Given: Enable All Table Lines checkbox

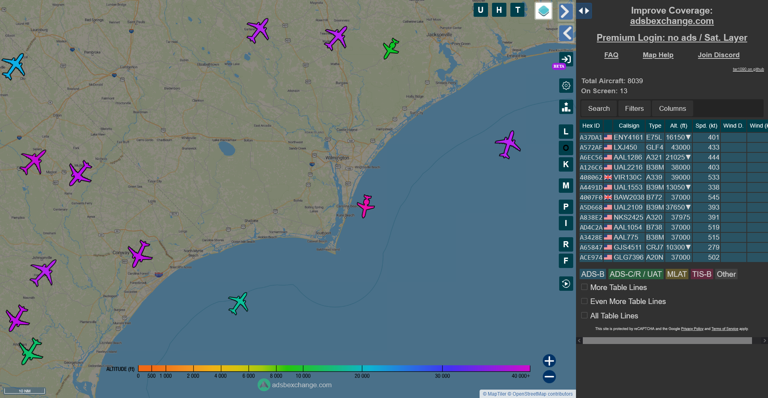Looking at the screenshot, I should coord(584,316).
